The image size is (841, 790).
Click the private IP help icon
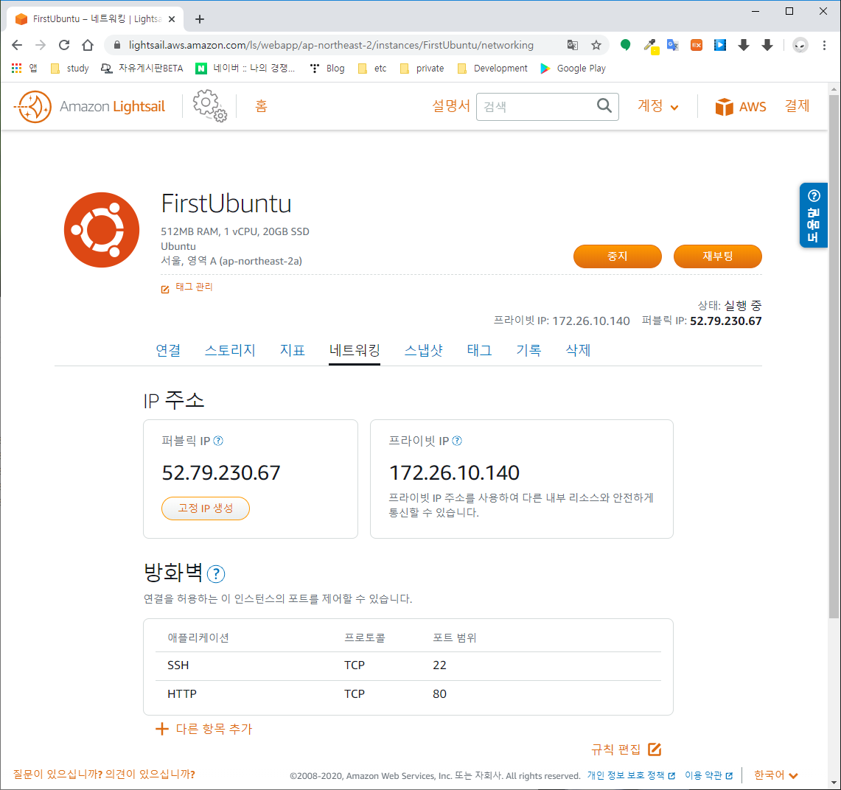point(457,441)
